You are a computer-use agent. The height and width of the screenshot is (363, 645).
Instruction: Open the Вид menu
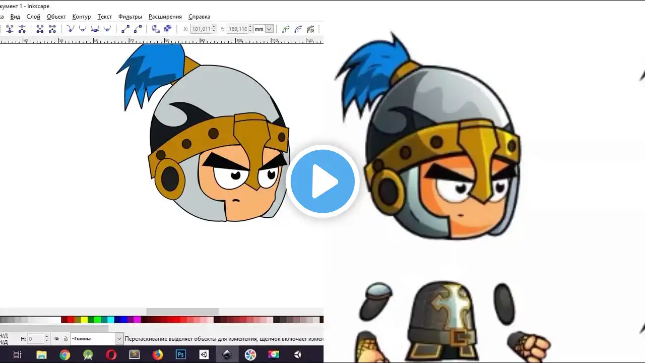click(15, 17)
